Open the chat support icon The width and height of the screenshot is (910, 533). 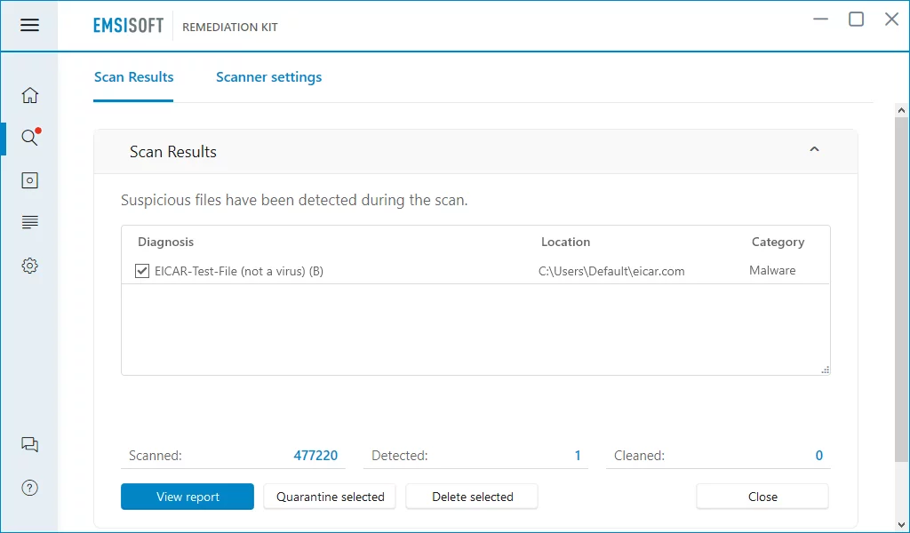click(29, 445)
